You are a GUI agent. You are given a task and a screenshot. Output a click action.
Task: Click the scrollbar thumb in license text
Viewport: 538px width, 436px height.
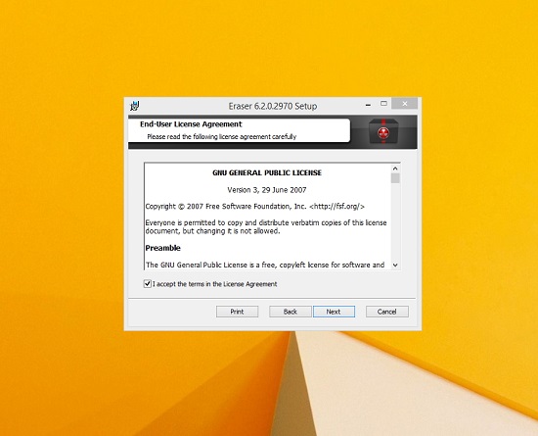tap(395, 178)
